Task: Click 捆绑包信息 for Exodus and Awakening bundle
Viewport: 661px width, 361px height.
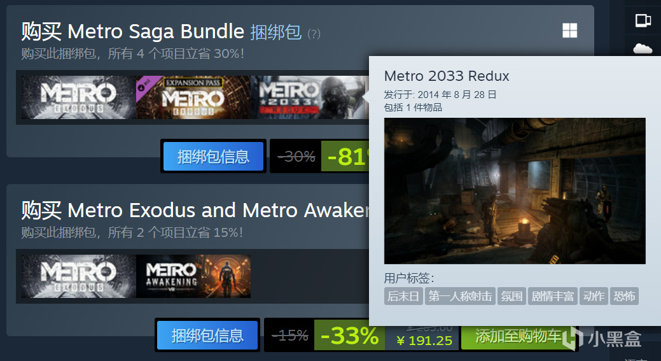Action: click(207, 336)
